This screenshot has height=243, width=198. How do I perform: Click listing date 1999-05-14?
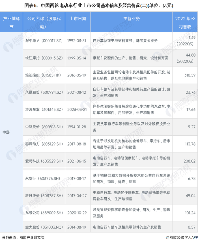coord(77,58)
